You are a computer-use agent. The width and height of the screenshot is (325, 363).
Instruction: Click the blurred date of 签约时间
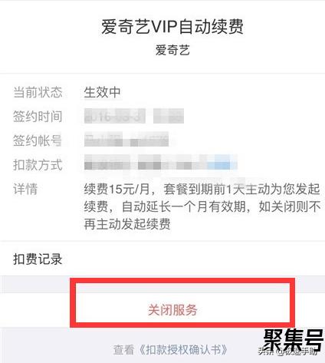[115, 116]
